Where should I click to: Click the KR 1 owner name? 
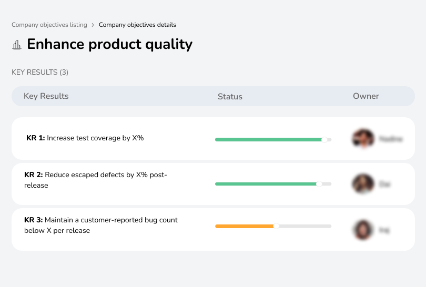(x=391, y=139)
